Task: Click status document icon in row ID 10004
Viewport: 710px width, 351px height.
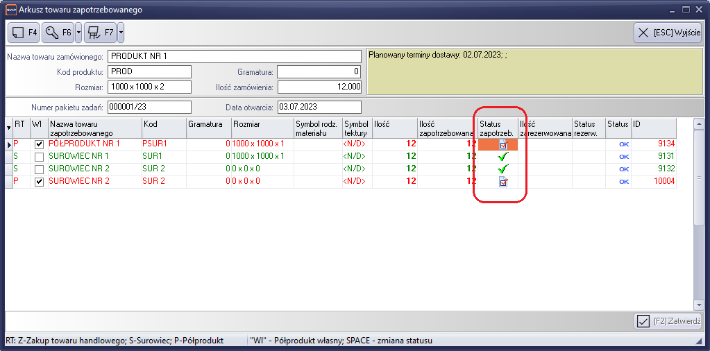Action: 503,182
